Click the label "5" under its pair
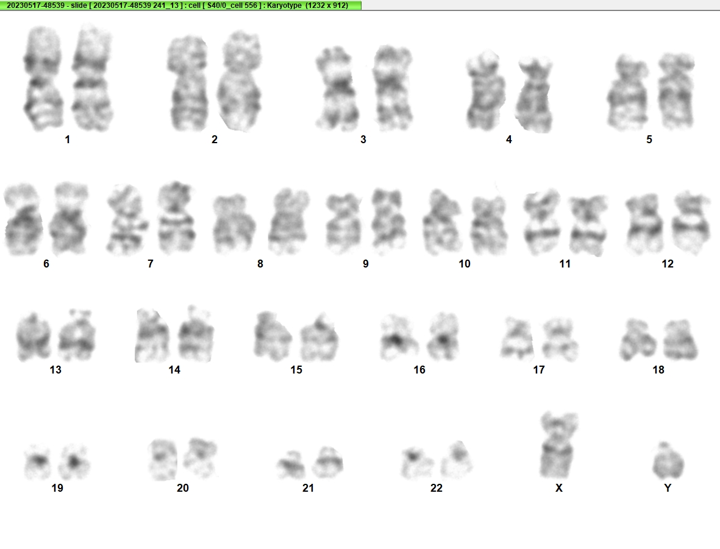The width and height of the screenshot is (720, 549). tap(649, 140)
